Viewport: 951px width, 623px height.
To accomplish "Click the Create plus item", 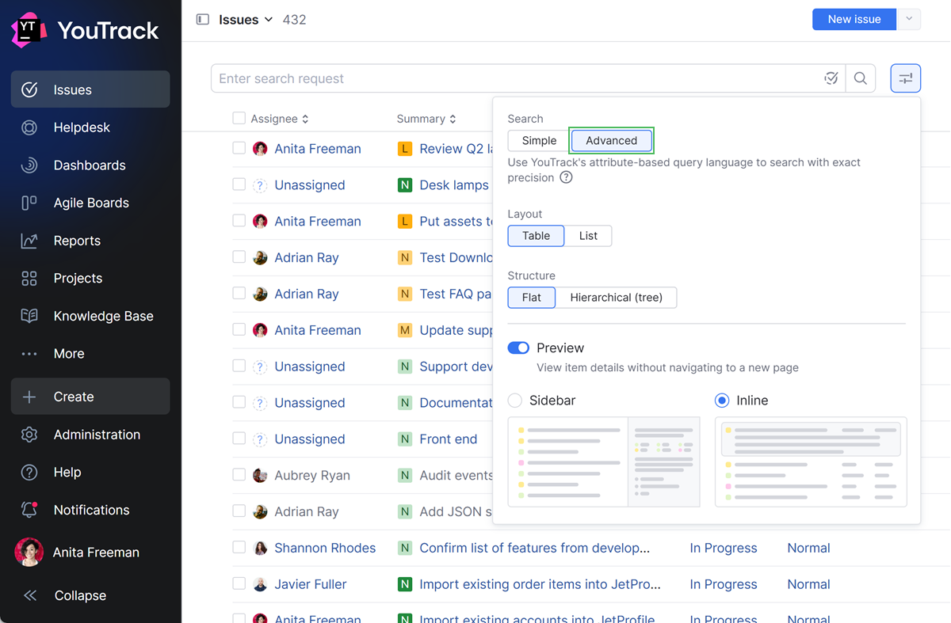I will [90, 397].
